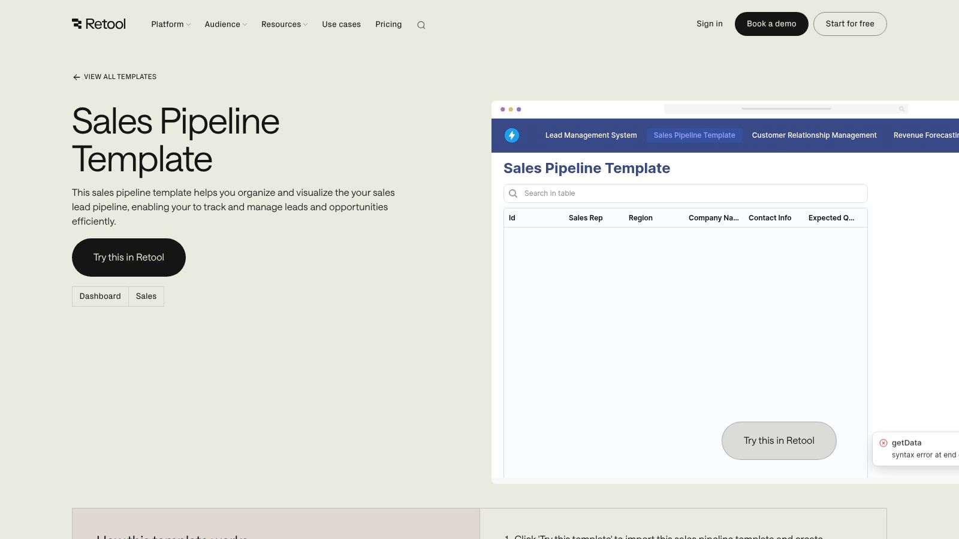Viewport: 959px width, 539px height.
Task: Click the getData error icon
Action: click(x=883, y=443)
